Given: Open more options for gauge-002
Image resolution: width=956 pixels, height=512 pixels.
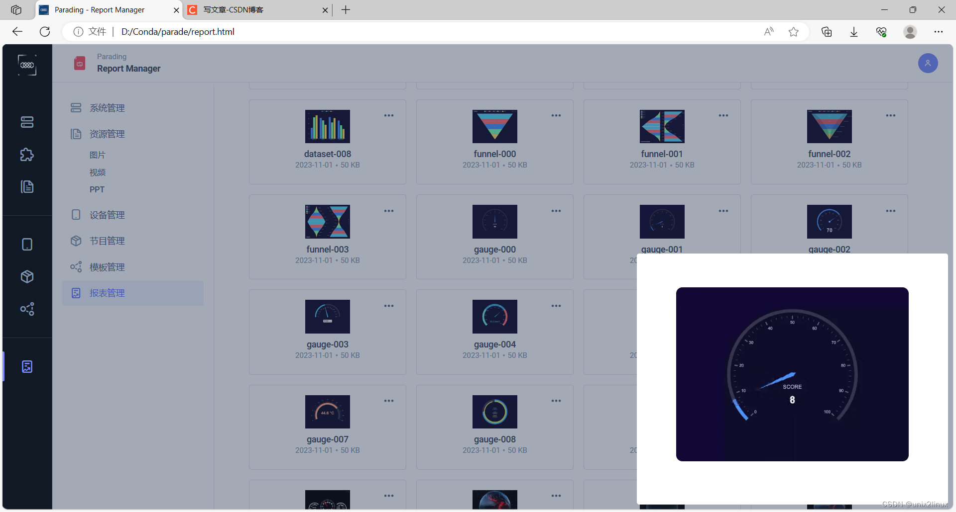Looking at the screenshot, I should (x=891, y=211).
